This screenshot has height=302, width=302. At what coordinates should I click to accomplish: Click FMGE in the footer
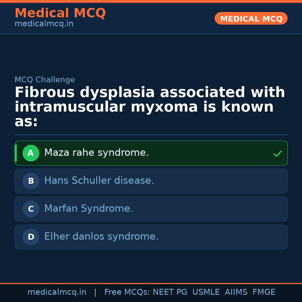[x=264, y=292]
